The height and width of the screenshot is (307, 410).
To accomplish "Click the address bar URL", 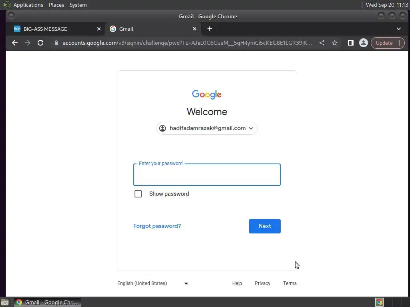I will (x=187, y=43).
